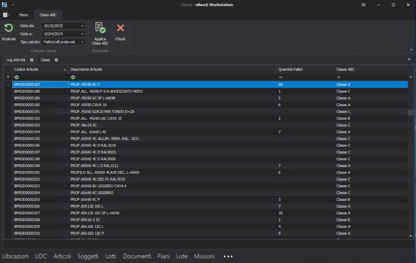Open the Data a date dropdown
Image resolution: width=416 pixels, height=263 pixels.
pos(82,34)
